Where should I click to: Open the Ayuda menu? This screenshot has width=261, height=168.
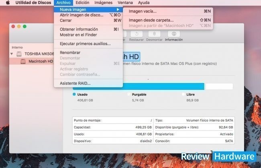point(144,2)
